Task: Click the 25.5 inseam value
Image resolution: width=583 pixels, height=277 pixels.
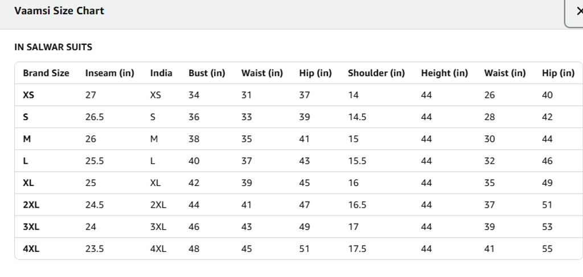Action: [x=95, y=161]
